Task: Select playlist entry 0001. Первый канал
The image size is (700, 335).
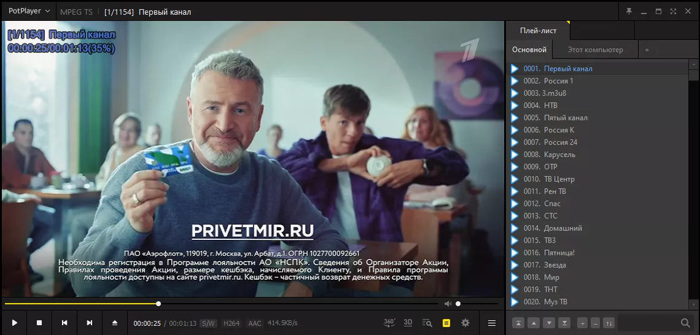Action: pyautogui.click(x=598, y=69)
